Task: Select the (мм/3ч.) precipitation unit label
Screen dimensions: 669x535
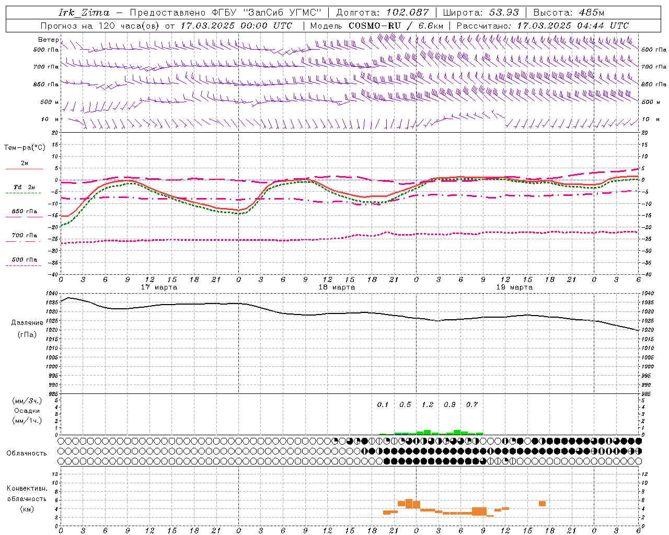Action: (27, 401)
